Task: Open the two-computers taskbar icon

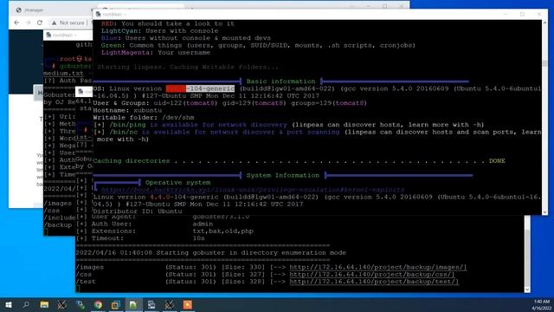Action: pos(151,304)
